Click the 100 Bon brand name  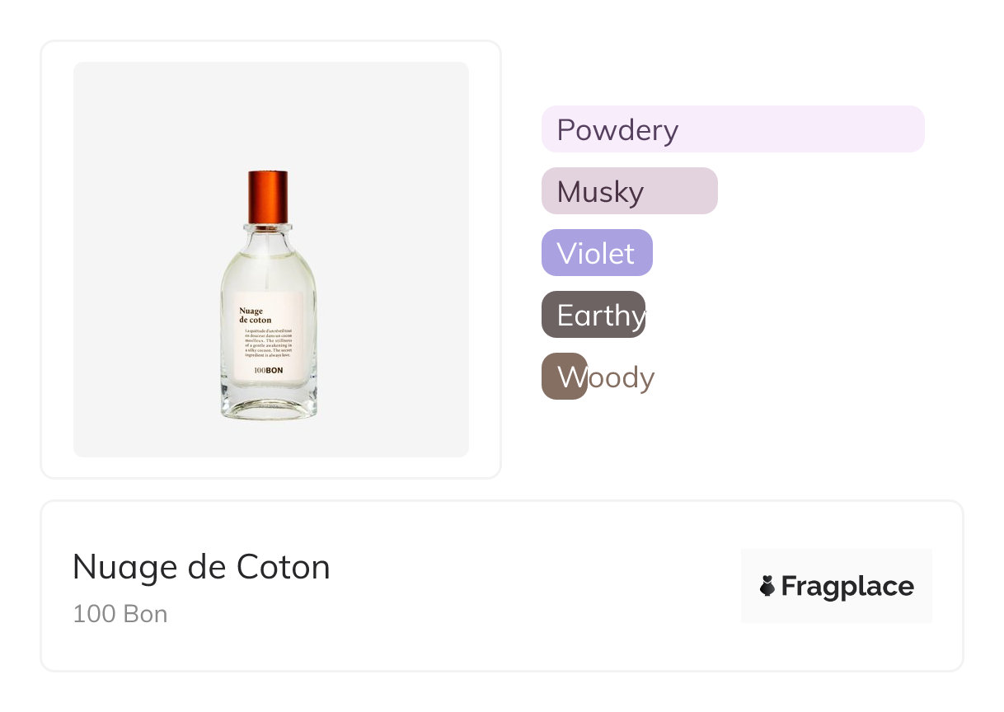point(120,614)
